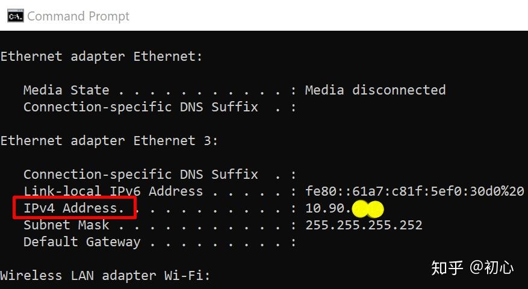Click the Ethernet adapter Ethernet 3 heading
The height and width of the screenshot is (289, 528).
point(109,140)
